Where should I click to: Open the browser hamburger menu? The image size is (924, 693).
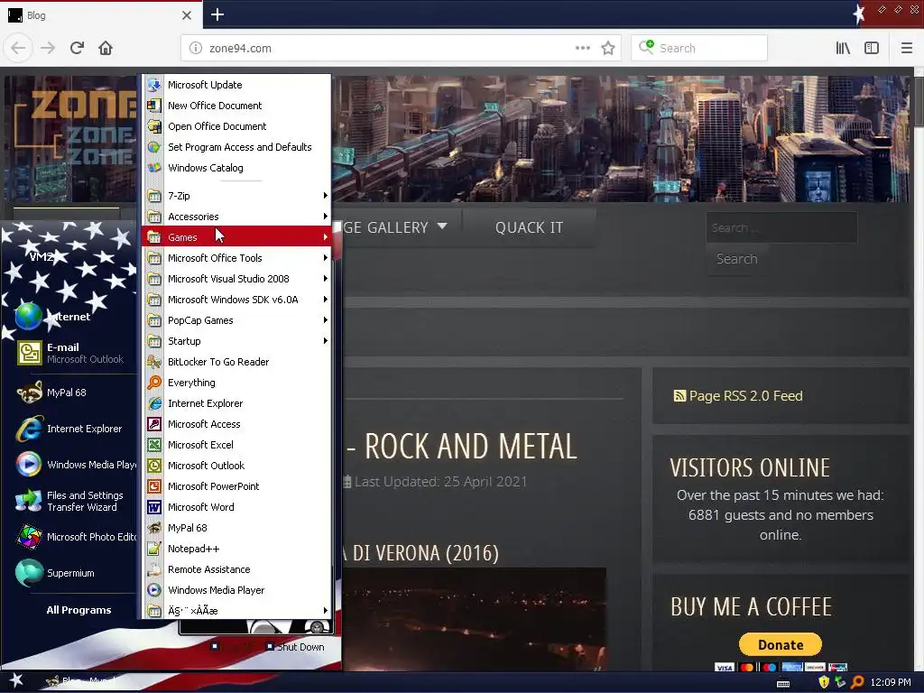pyautogui.click(x=906, y=49)
